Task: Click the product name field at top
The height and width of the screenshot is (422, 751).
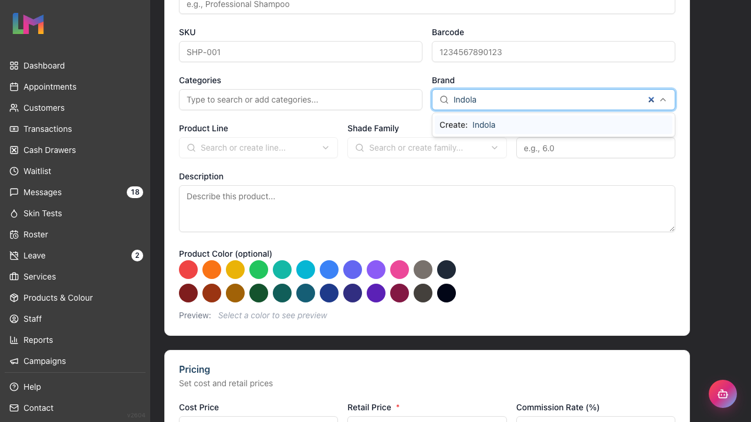Action: click(427, 6)
